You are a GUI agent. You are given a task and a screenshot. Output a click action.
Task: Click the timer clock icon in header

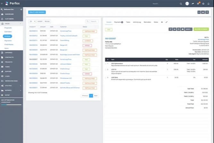203,4
